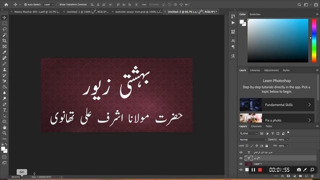Image resolution: width=320 pixels, height=180 pixels.
Task: Open the Auto-Select Layer dropdown
Action: (49, 4)
